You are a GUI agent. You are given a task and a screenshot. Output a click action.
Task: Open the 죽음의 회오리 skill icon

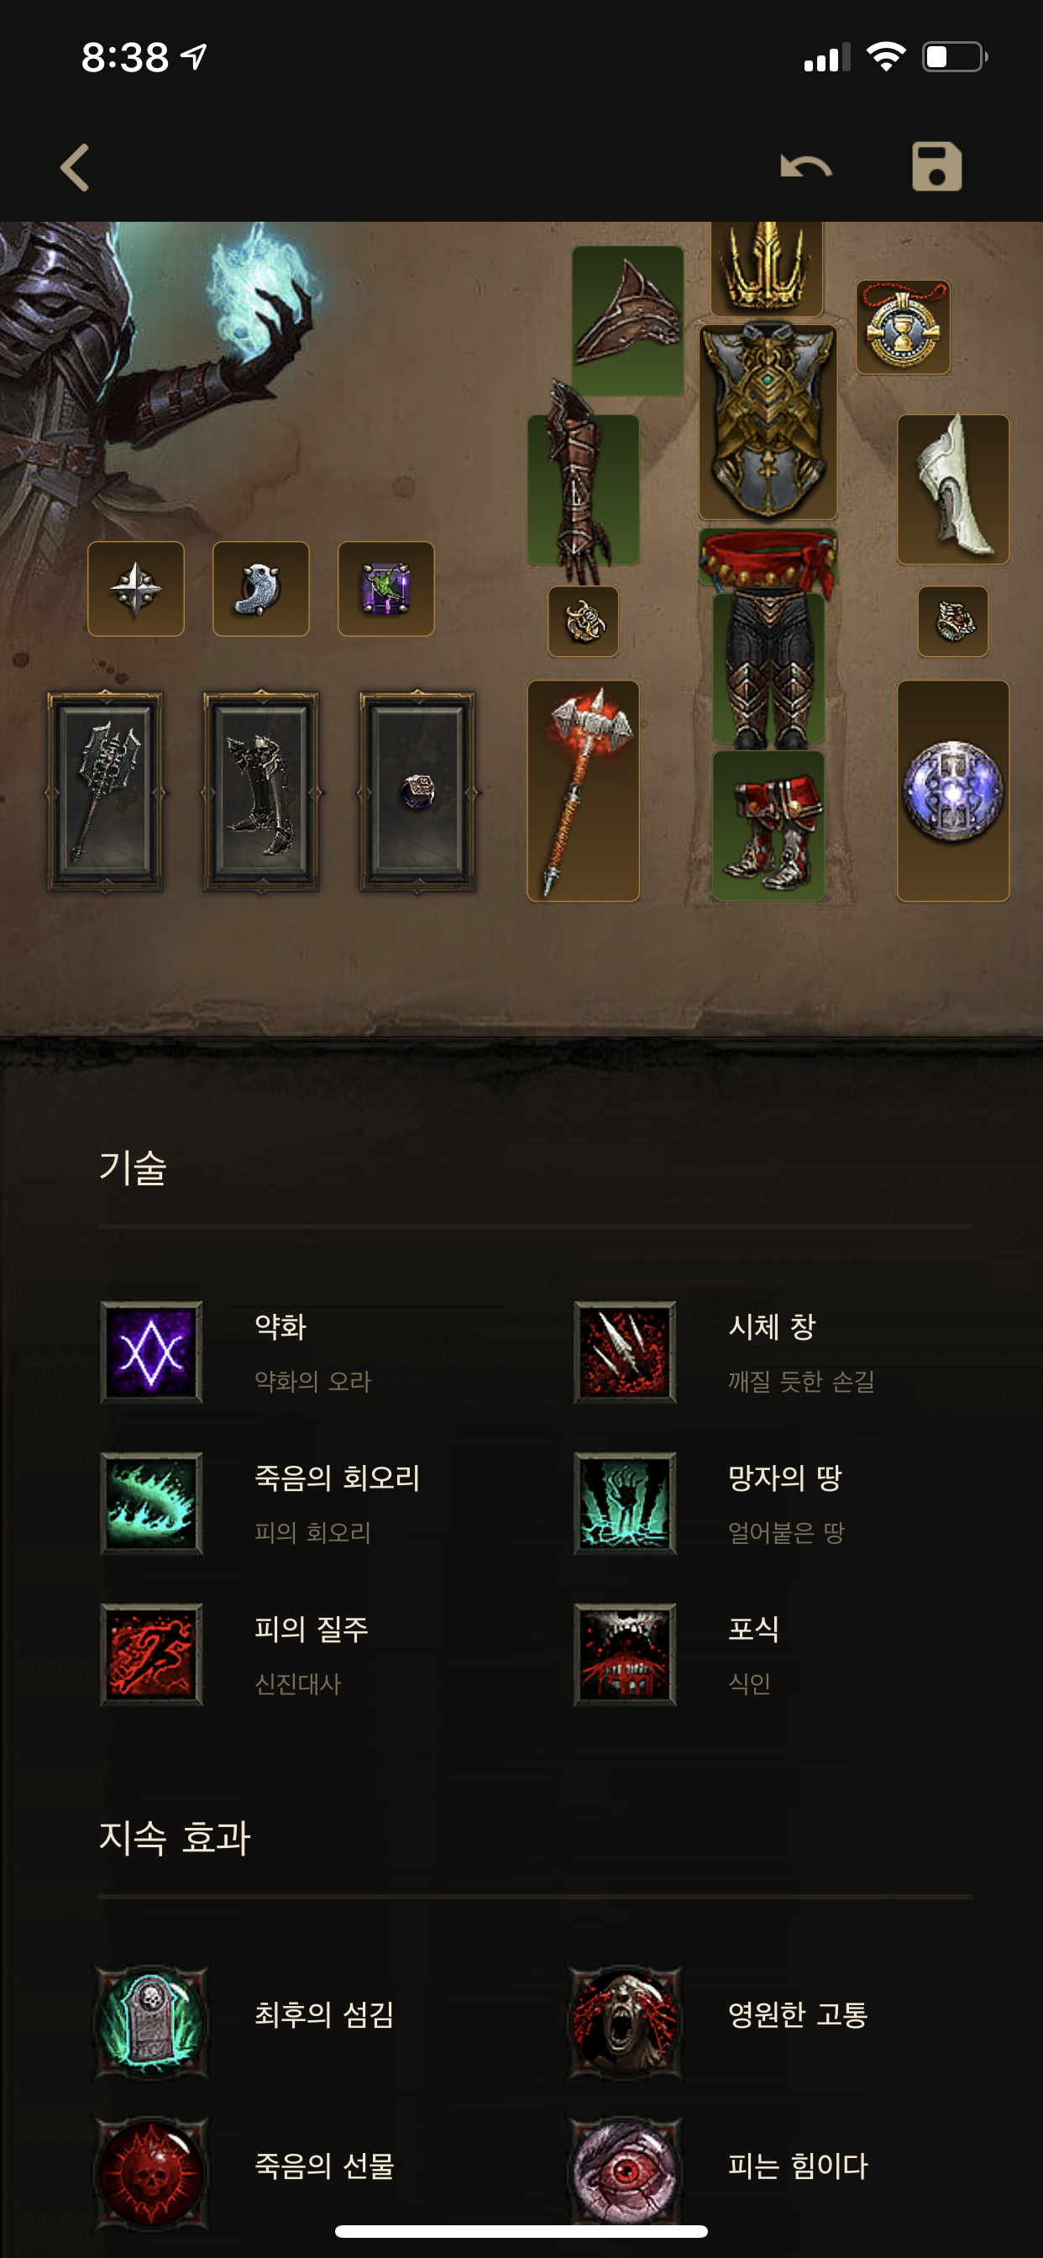point(152,1504)
